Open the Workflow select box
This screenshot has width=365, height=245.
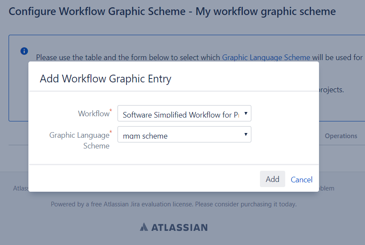click(x=180, y=114)
